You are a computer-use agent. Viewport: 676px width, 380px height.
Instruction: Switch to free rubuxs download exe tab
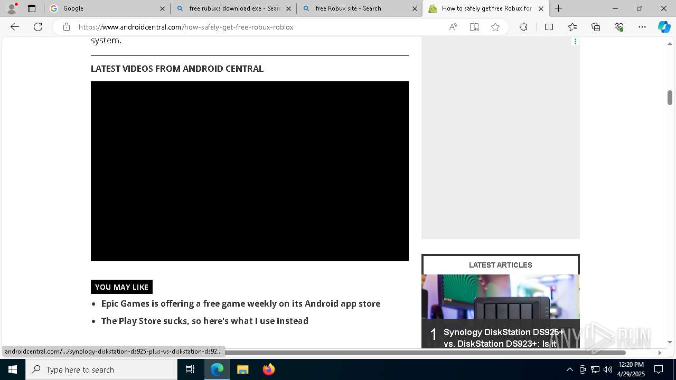(233, 8)
